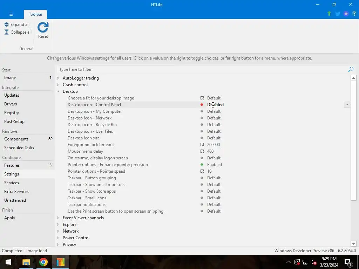359x269 pixels.
Task: Click edit icon for Mouse menu delay
Action: click(x=202, y=151)
